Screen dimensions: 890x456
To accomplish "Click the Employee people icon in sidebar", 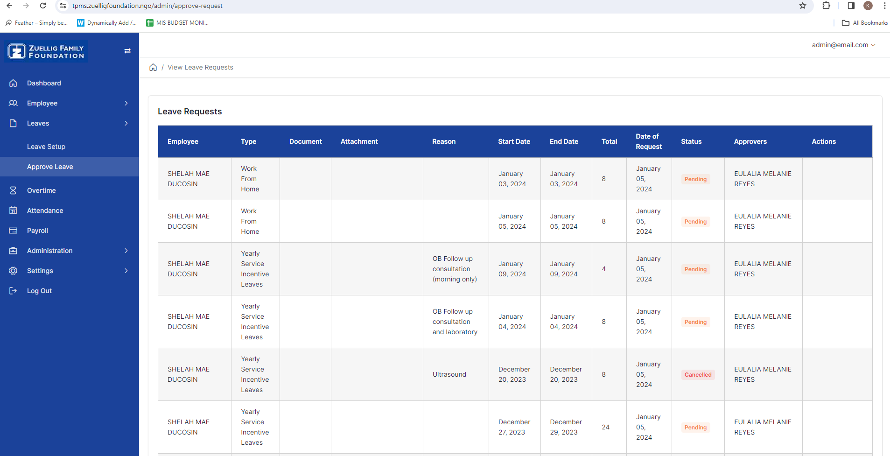I will coord(13,103).
